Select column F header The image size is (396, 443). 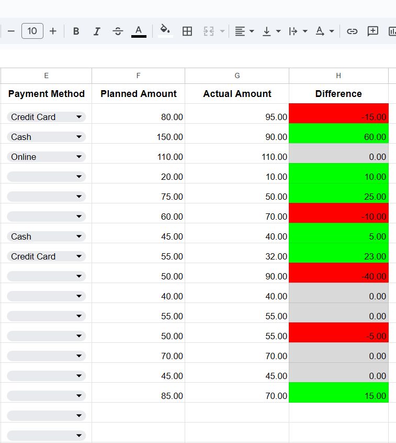(139, 75)
